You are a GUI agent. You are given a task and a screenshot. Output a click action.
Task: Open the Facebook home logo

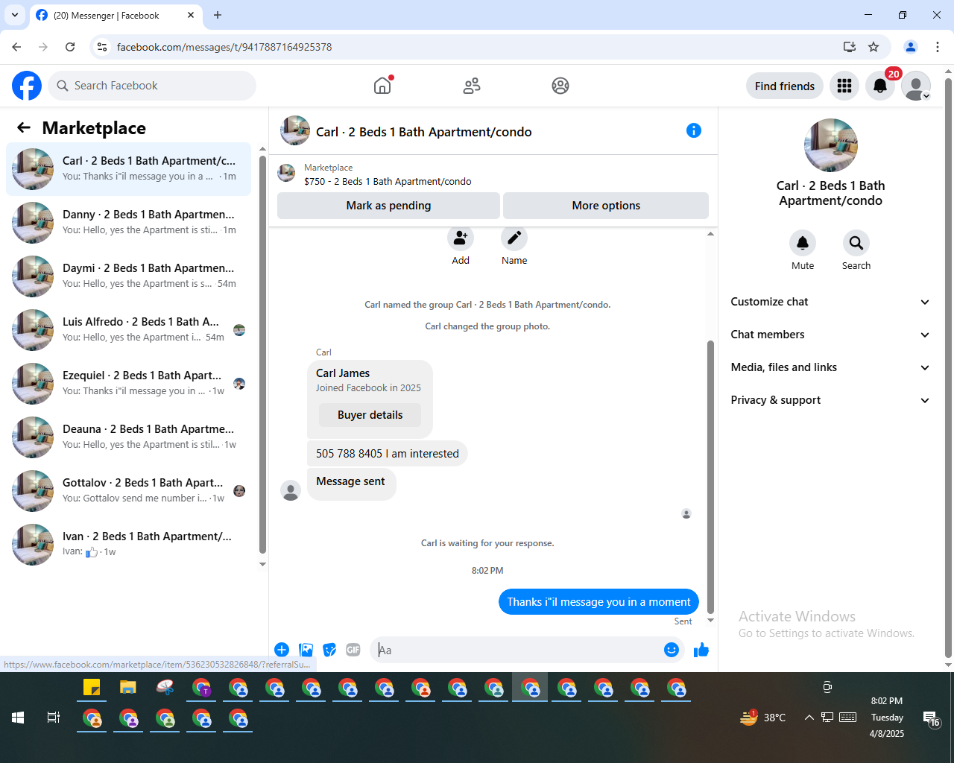click(27, 86)
